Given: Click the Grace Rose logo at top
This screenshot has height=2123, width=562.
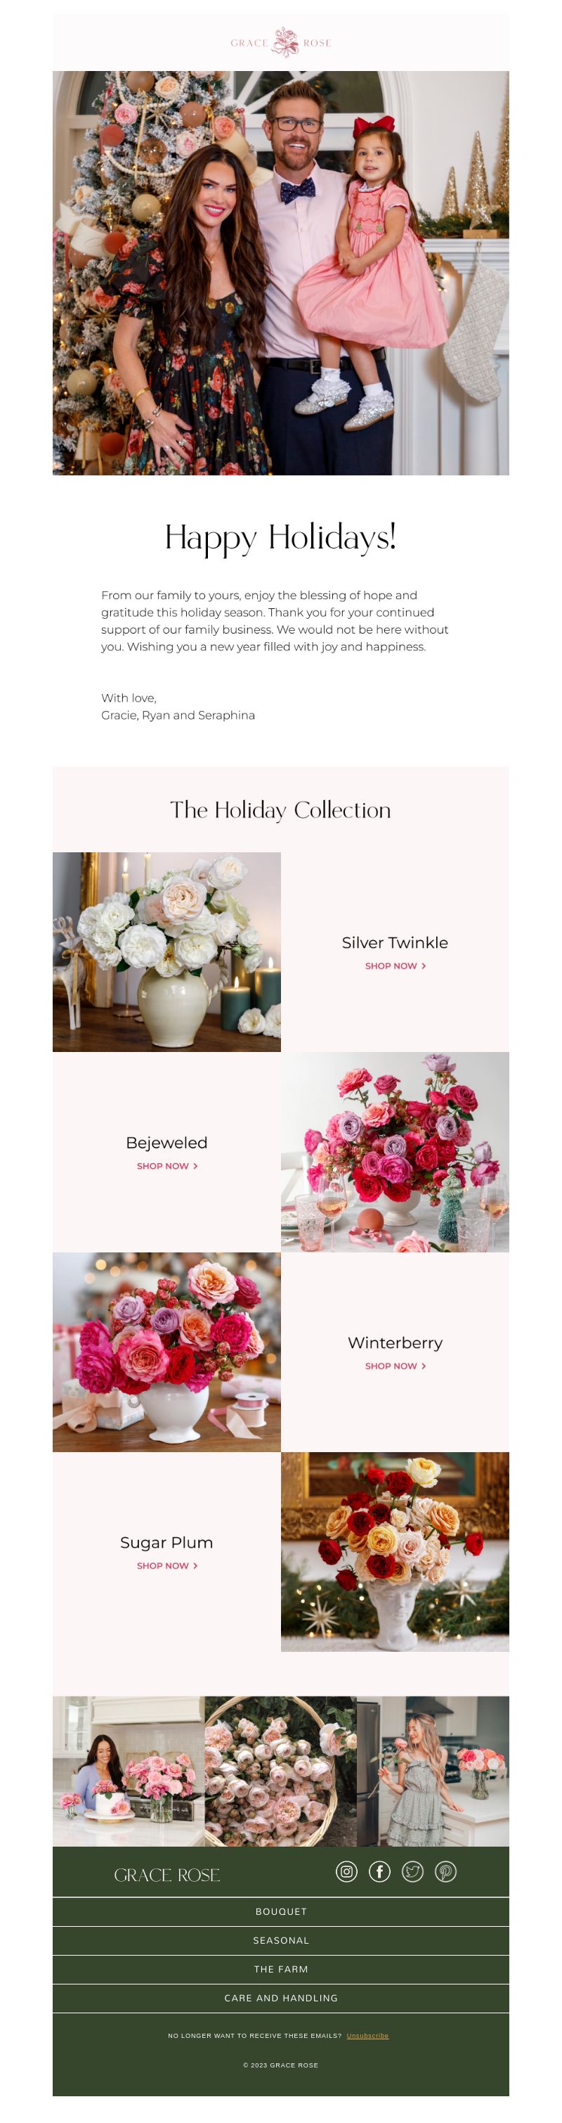Looking at the screenshot, I should 282,42.
